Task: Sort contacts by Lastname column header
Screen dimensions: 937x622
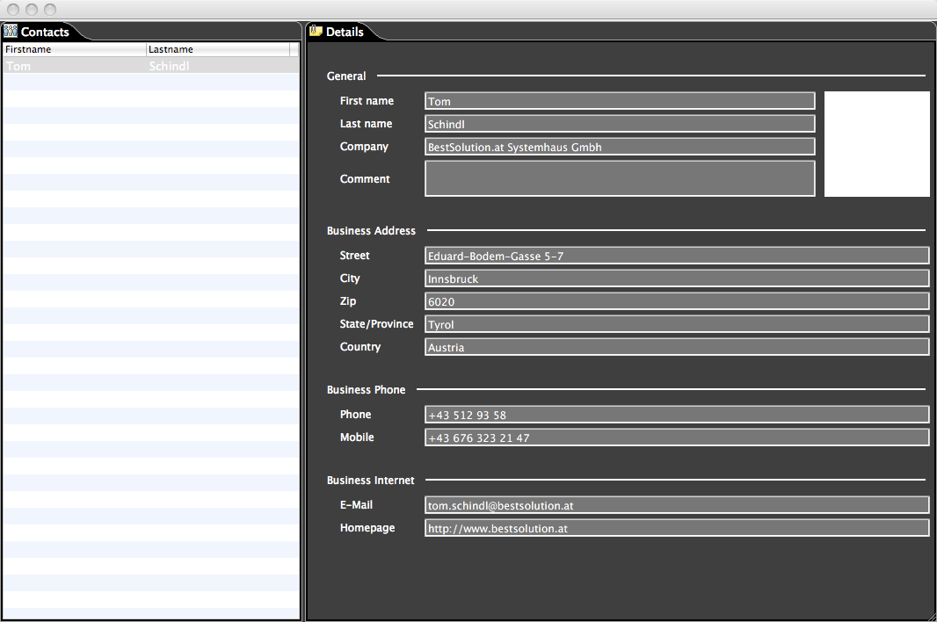Action: coord(217,49)
